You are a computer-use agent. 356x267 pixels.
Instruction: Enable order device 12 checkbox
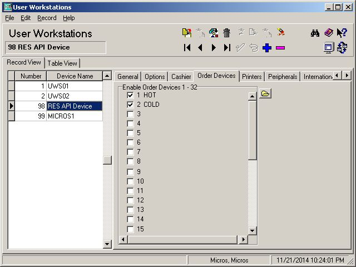tap(130, 200)
